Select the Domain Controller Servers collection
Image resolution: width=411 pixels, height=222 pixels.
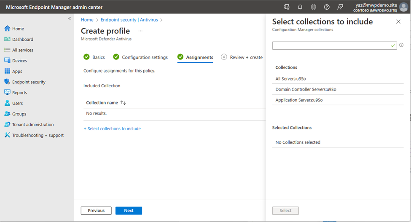click(x=306, y=89)
